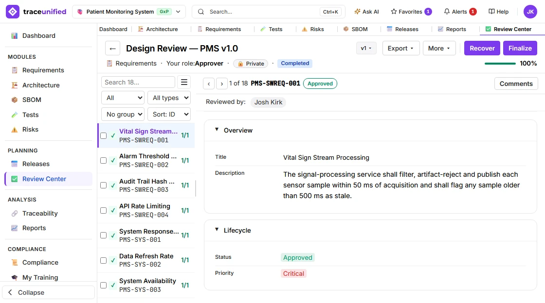Check the PMS-SWREQ-002 checkbox
This screenshot has height=303, width=545.
(103, 161)
